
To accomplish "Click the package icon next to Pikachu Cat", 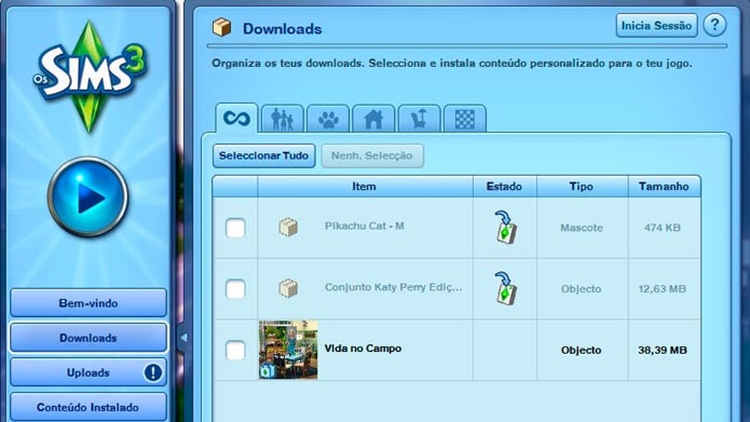I will click(288, 227).
